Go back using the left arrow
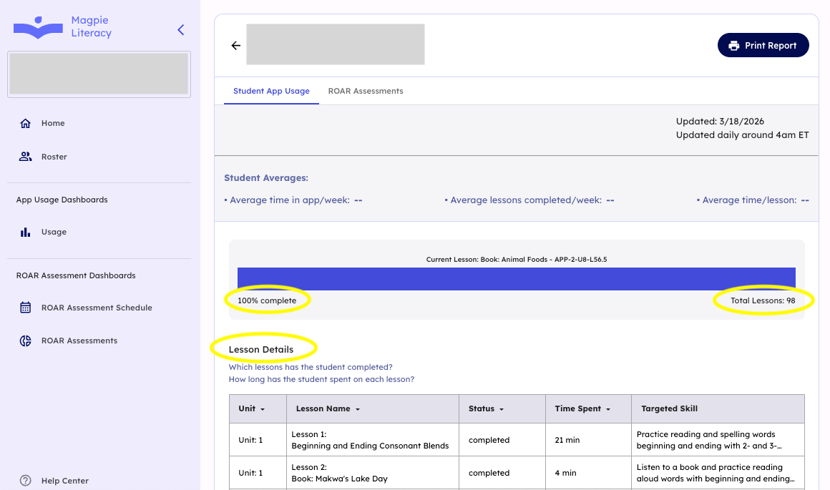 235,46
